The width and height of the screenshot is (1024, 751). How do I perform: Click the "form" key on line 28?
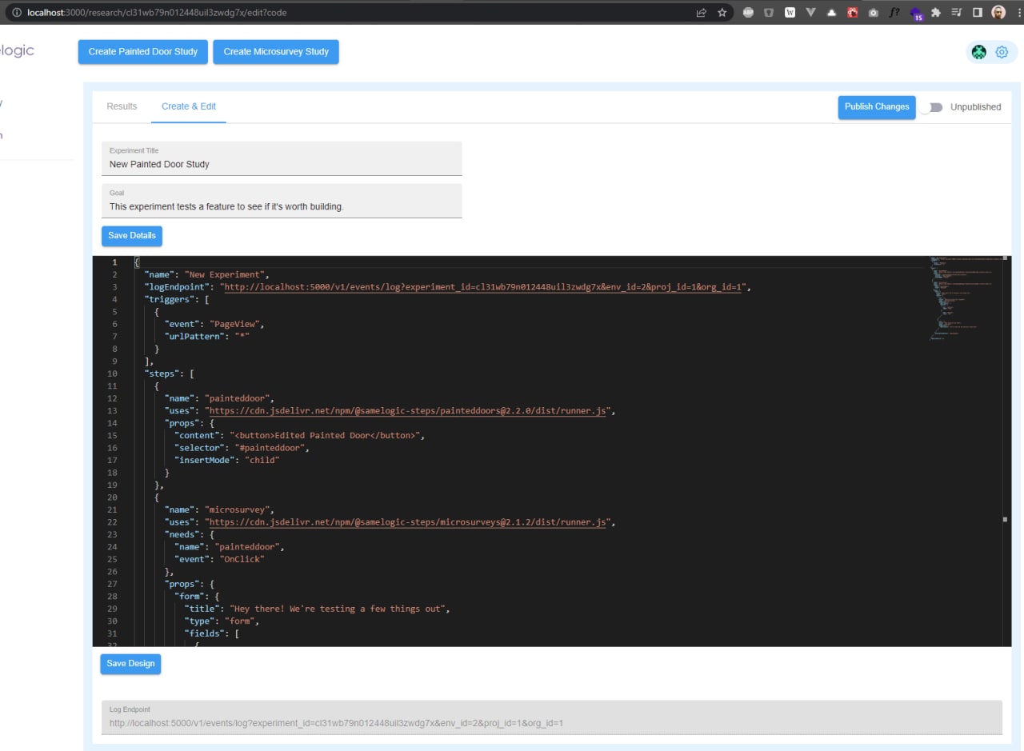pyautogui.click(x=189, y=596)
